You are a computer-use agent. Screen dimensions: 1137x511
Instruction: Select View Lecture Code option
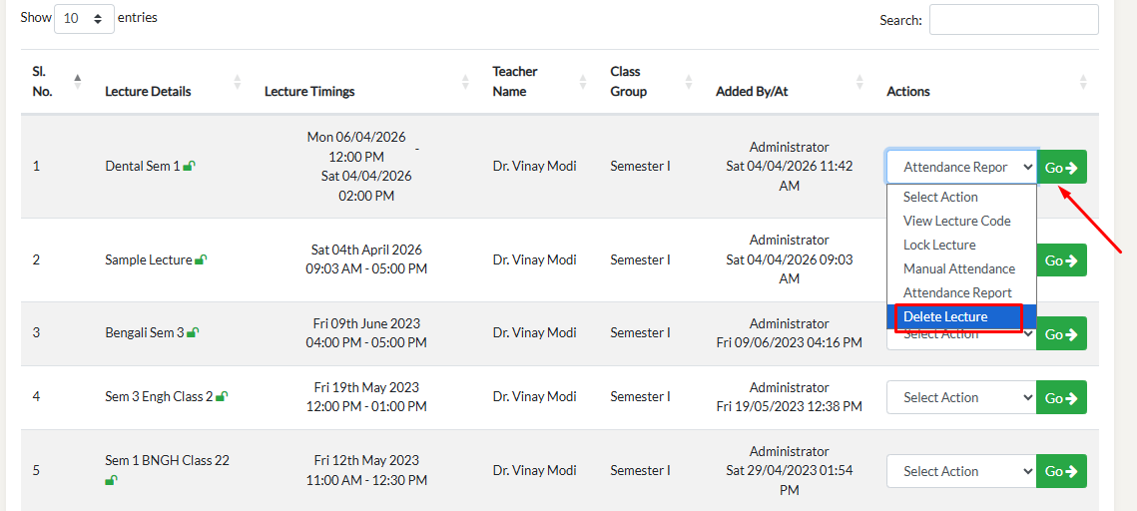956,221
